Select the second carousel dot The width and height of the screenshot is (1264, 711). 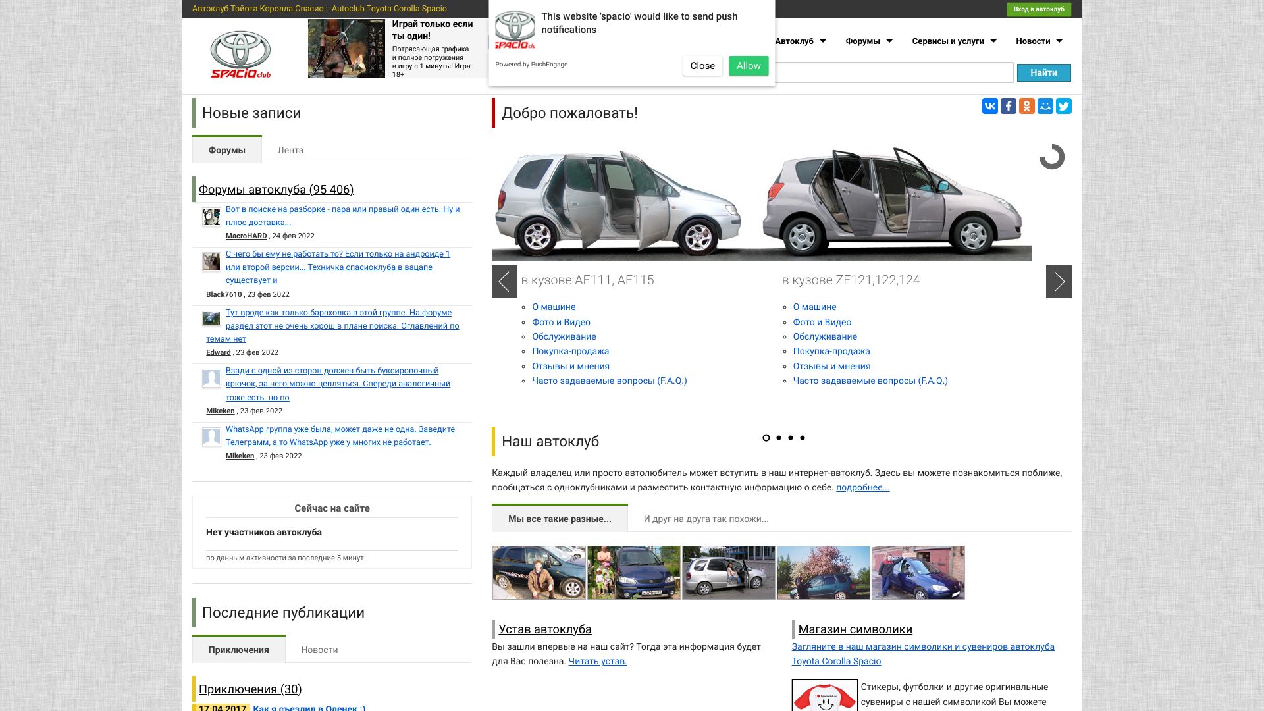coord(779,438)
